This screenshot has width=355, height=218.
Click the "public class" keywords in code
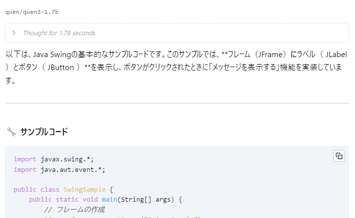click(36, 190)
